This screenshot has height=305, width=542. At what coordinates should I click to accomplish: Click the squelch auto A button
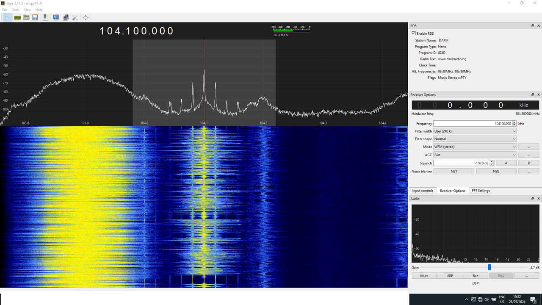point(506,163)
